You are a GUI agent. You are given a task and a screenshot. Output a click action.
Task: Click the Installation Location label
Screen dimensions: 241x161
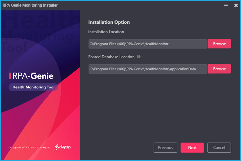click(106, 32)
